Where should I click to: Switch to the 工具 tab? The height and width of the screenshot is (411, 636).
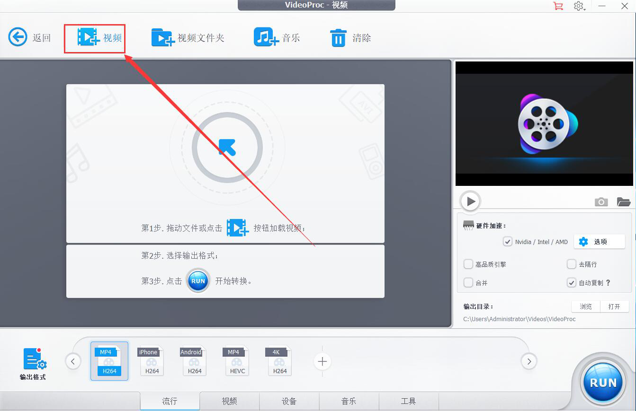(409, 401)
